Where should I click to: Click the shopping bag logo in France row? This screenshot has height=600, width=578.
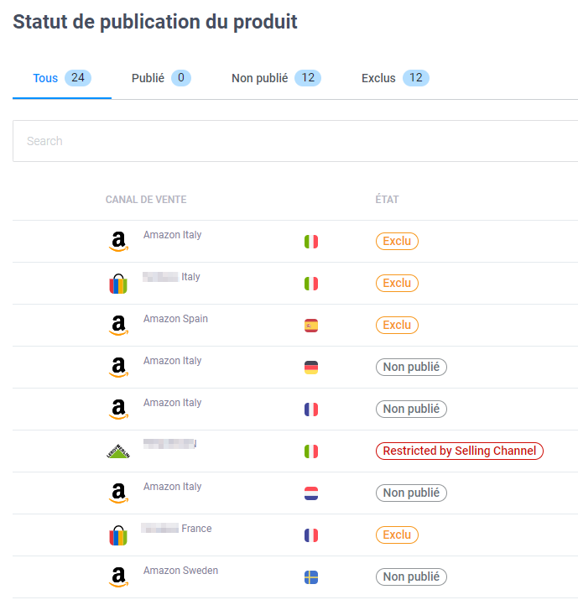(118, 535)
